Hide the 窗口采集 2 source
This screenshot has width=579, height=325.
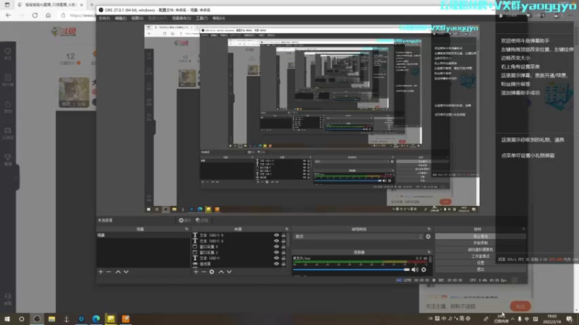(x=276, y=252)
